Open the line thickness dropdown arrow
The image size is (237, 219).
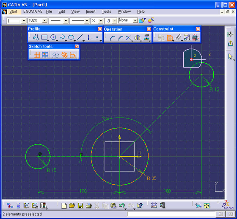[66, 21]
